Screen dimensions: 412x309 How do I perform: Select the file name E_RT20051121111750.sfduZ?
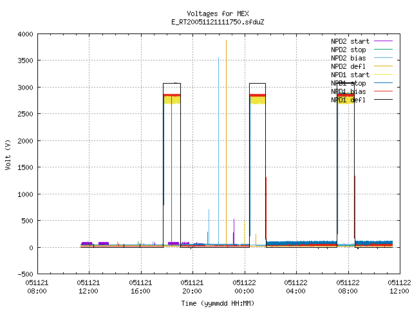(218, 22)
